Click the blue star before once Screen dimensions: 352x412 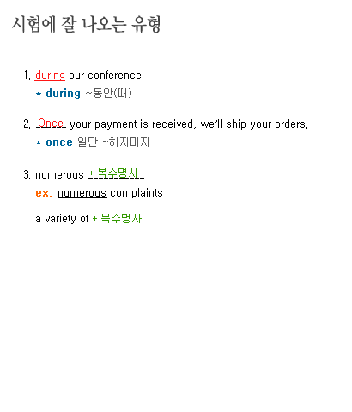[x=39, y=142]
